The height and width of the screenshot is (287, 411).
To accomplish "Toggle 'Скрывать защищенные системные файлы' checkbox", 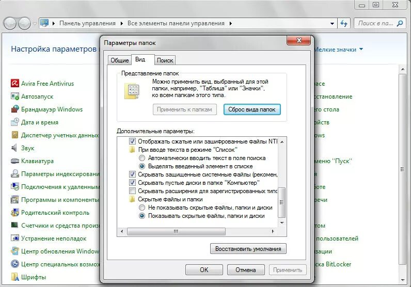I will [132, 174].
